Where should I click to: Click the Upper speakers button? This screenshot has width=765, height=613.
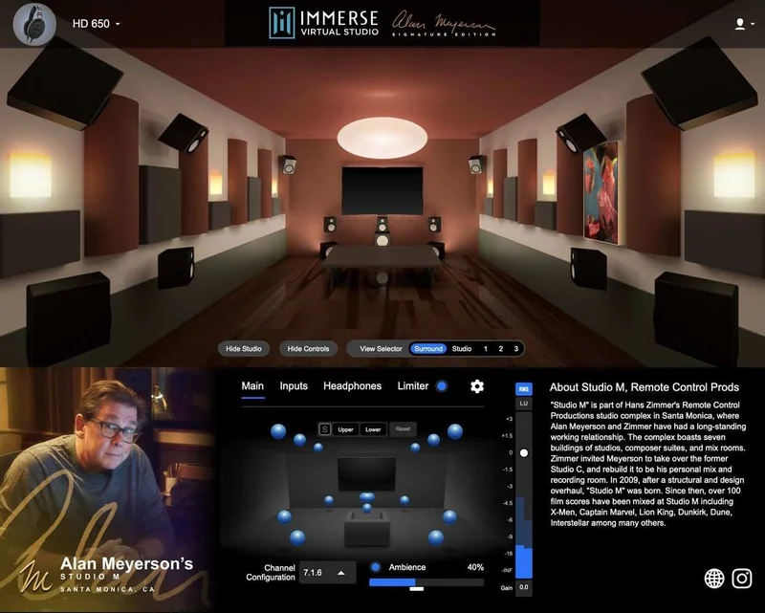pyautogui.click(x=345, y=429)
